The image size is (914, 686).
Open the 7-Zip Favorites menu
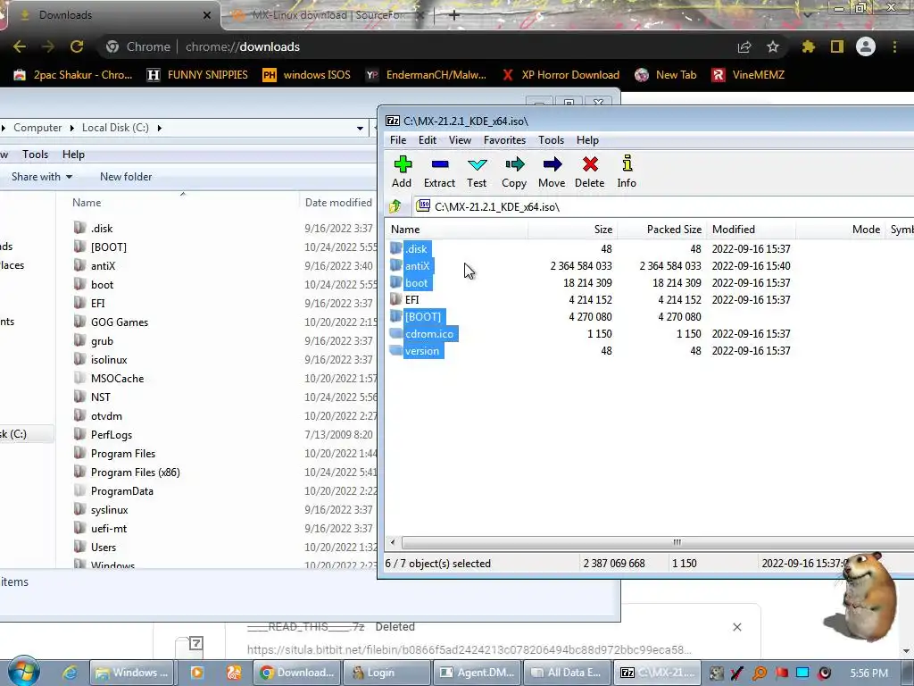(x=505, y=140)
